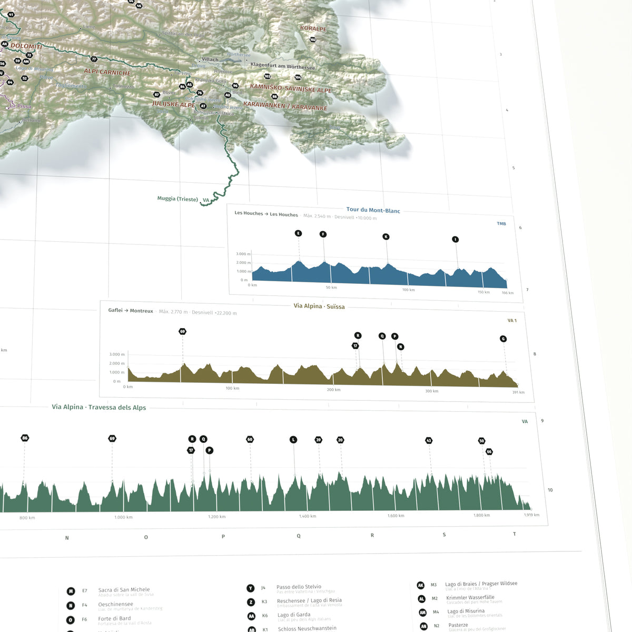The image size is (632, 632).
Task: Select marker 69 on the Via Alpina Suïssa profile
Action: 183,332
